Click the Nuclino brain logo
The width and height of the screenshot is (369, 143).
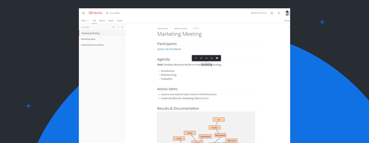[x=91, y=13]
